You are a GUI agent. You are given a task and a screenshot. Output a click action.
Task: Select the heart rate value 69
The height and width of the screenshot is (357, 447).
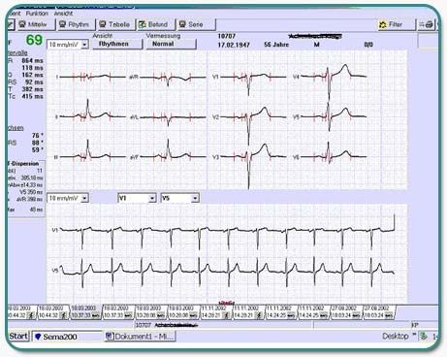[34, 40]
